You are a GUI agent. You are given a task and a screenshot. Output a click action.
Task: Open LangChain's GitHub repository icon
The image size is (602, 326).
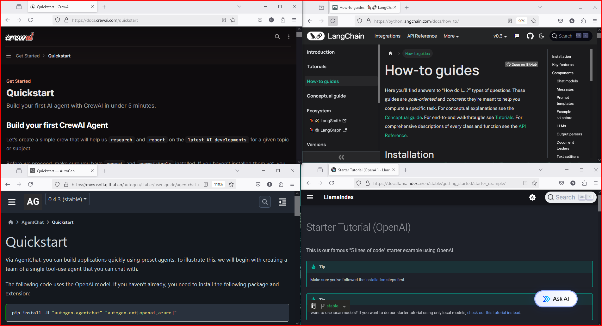[530, 36]
